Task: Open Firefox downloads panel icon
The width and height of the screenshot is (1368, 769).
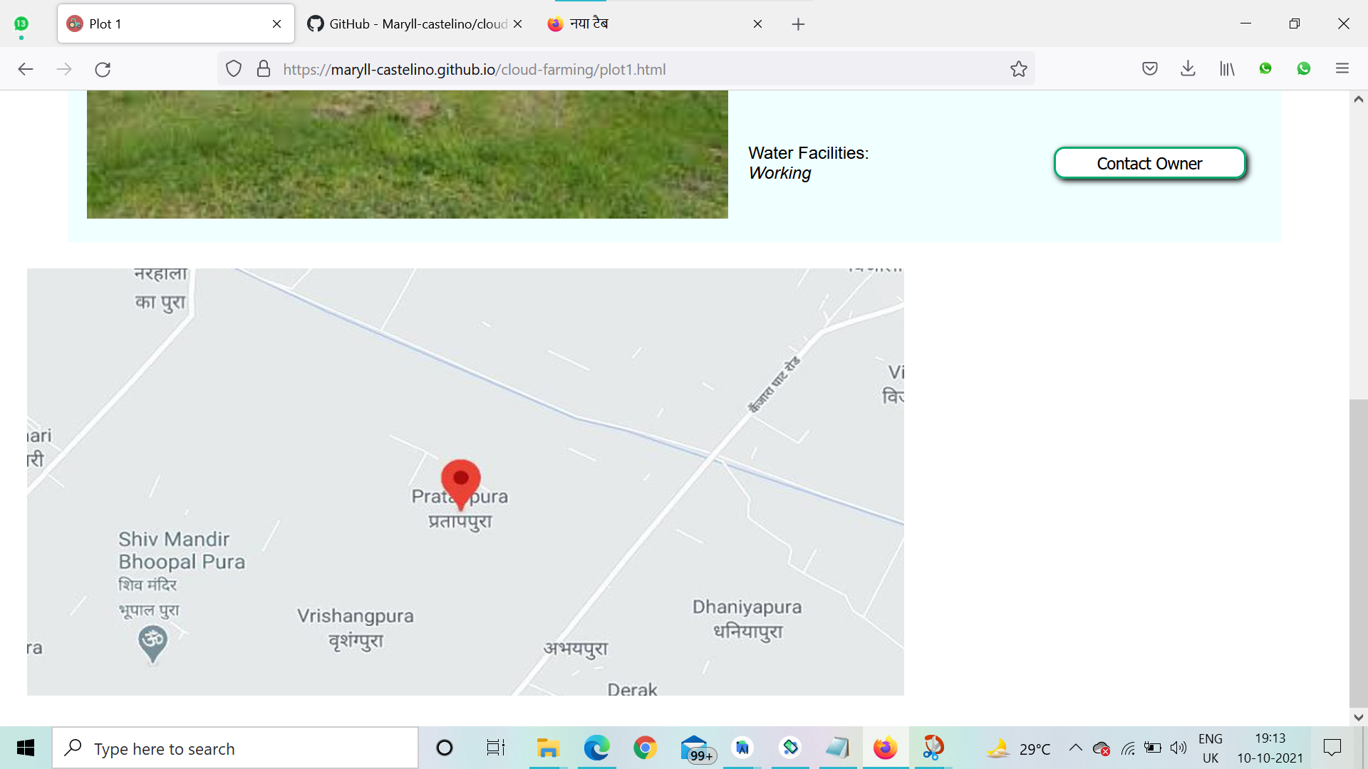Action: [1188, 69]
